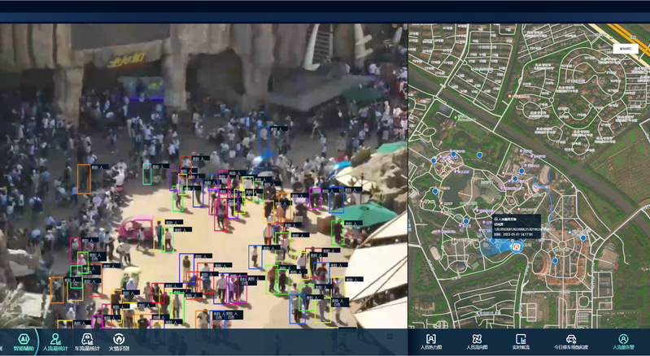
Task: Show 人员热力图 heat map layer
Action: tap(432, 340)
